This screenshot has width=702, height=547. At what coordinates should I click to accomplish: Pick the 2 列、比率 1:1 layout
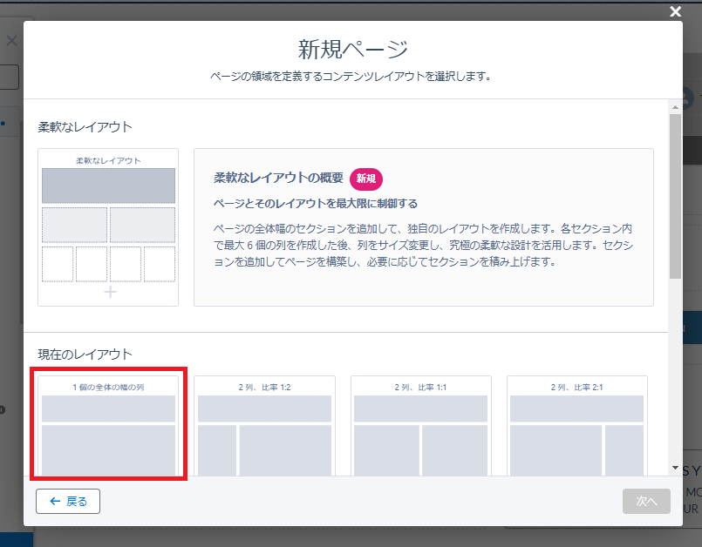420,427
